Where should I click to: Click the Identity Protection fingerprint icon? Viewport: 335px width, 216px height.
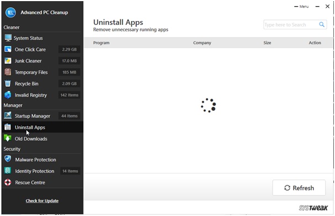[8, 171]
